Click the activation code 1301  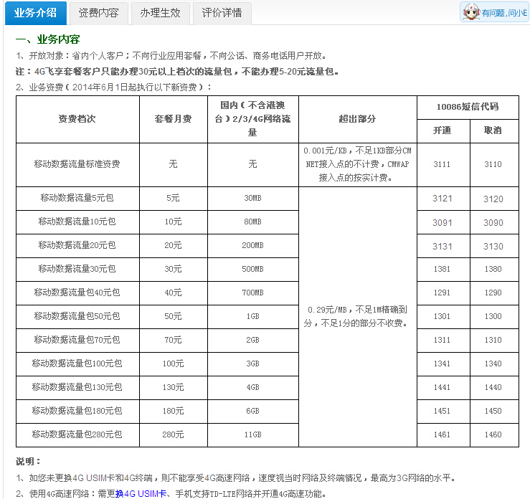pyautogui.click(x=442, y=317)
